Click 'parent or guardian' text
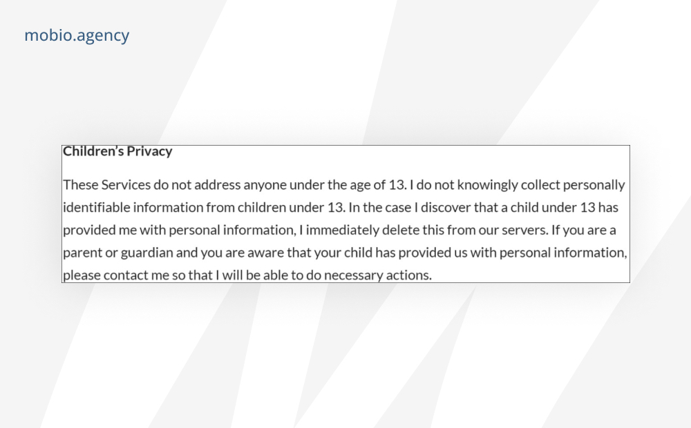 (118, 253)
